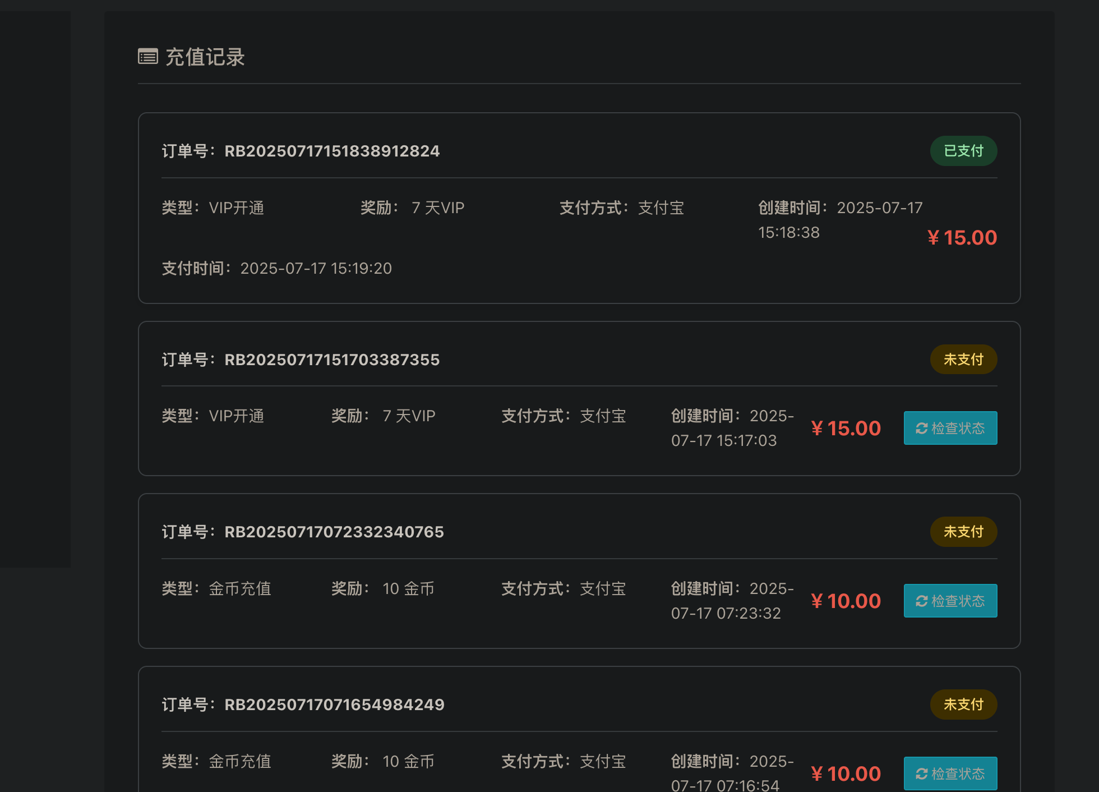Click the recharge records list icon

click(148, 57)
